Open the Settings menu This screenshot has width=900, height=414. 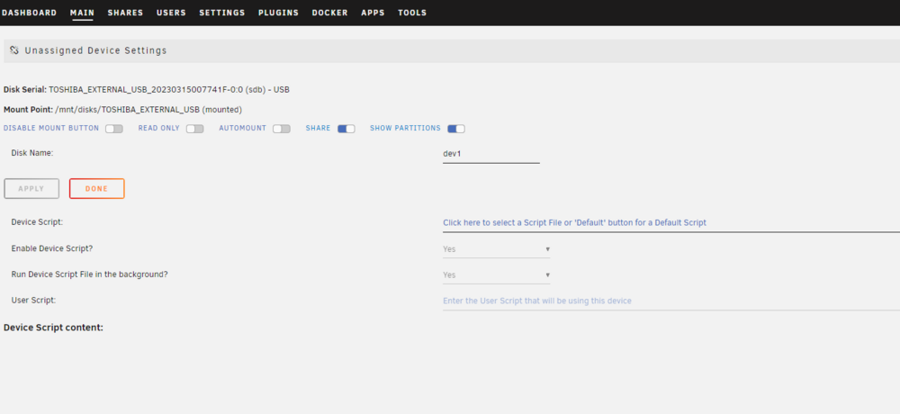click(x=222, y=13)
